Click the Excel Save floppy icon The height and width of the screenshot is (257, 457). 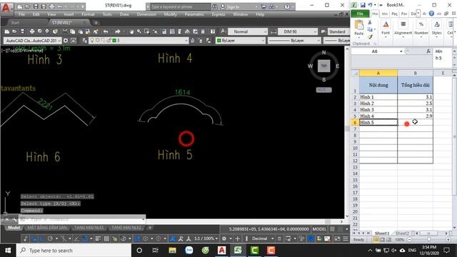coord(363,5)
